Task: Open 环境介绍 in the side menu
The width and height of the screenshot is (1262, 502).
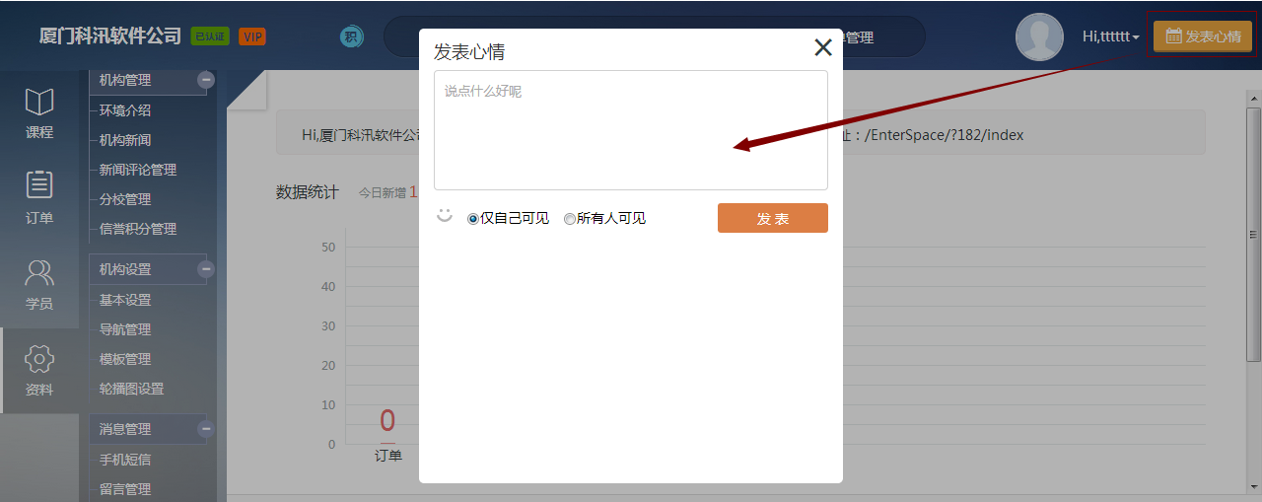Action: [x=125, y=110]
